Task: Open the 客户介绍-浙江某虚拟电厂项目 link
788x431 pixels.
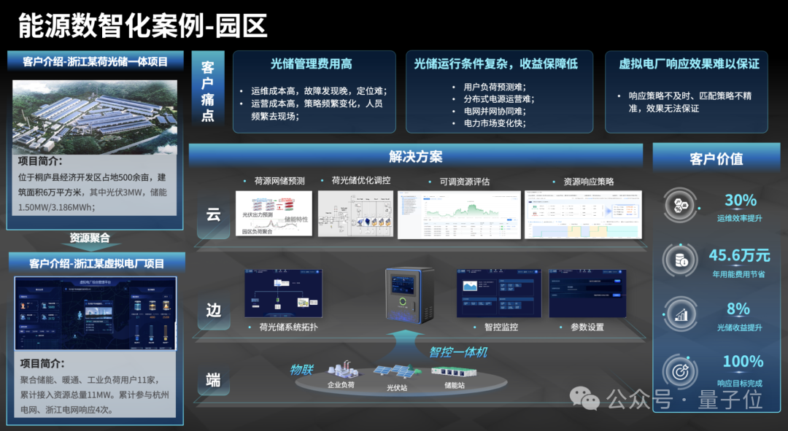Action: click(x=95, y=261)
